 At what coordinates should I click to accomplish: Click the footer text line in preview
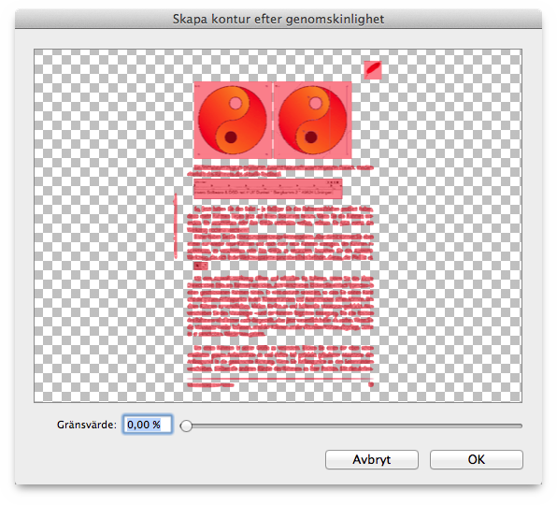click(210, 384)
